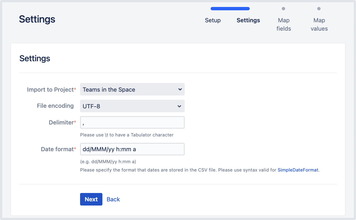Image resolution: width=356 pixels, height=220 pixels.
Task: Click the Delimiter field label
Action: (61, 123)
